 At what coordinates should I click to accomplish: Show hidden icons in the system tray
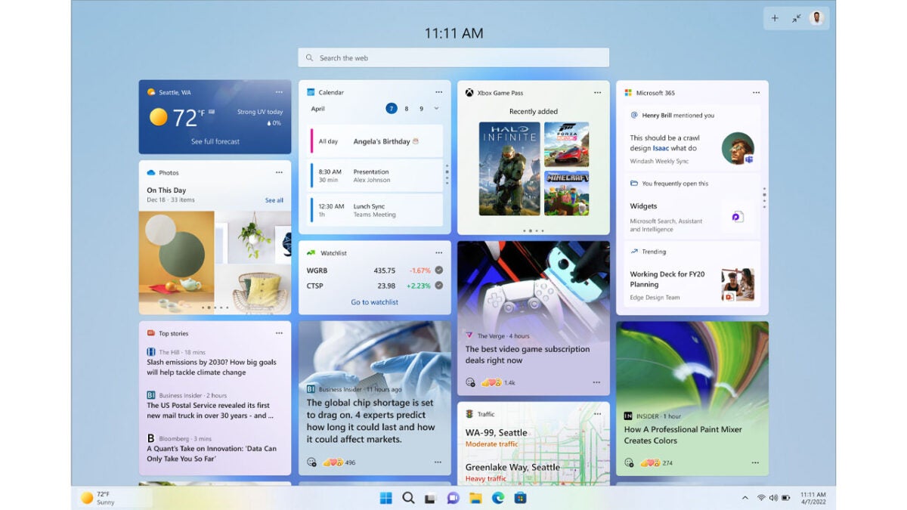click(744, 498)
